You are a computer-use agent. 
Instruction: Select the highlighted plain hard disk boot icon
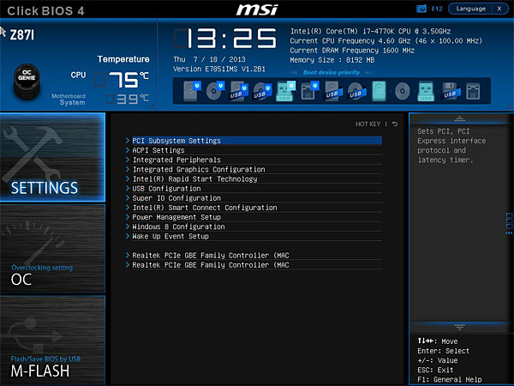pyautogui.click(x=379, y=91)
